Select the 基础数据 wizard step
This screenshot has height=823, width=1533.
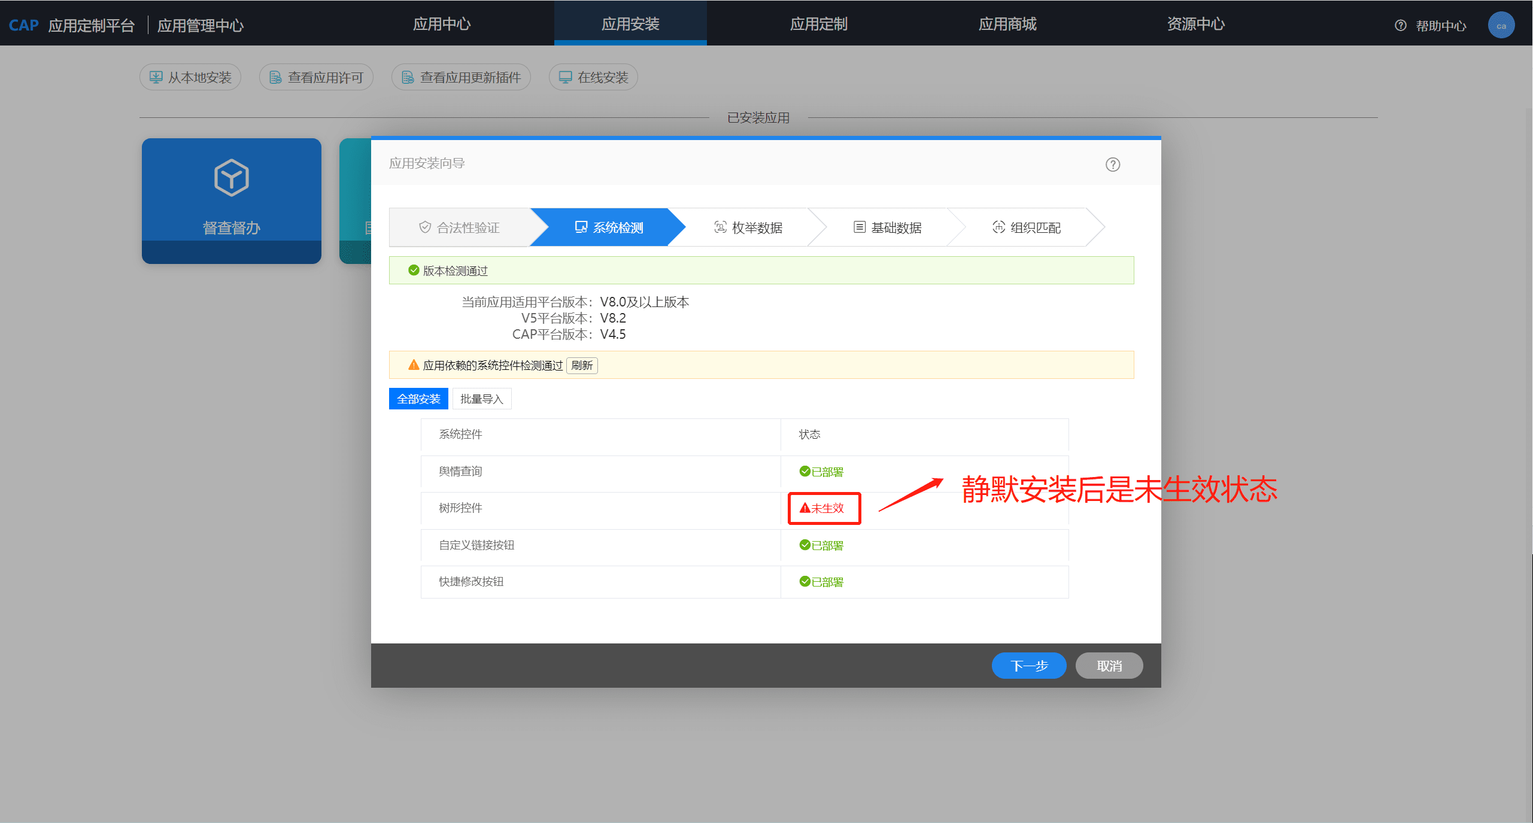[887, 227]
